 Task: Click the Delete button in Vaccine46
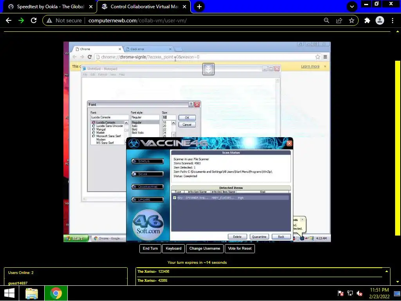(x=237, y=237)
